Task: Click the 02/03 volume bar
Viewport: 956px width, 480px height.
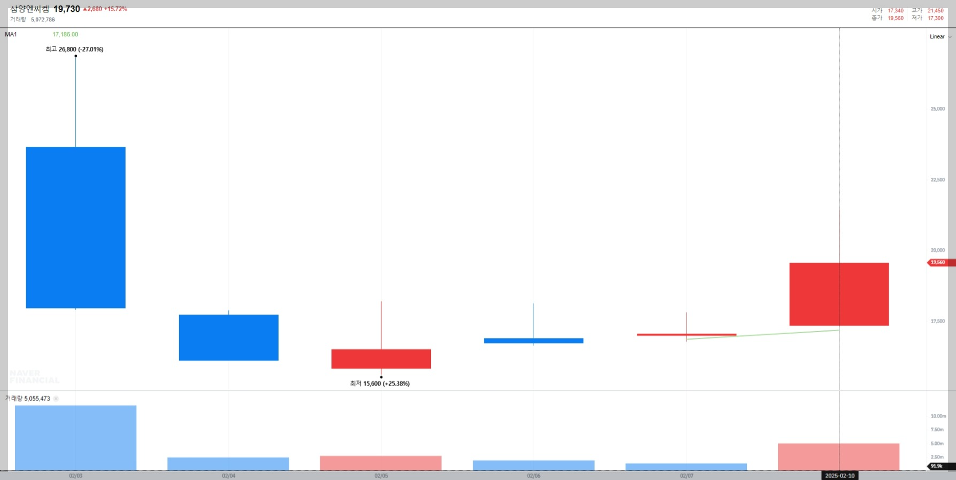Action: pos(76,438)
